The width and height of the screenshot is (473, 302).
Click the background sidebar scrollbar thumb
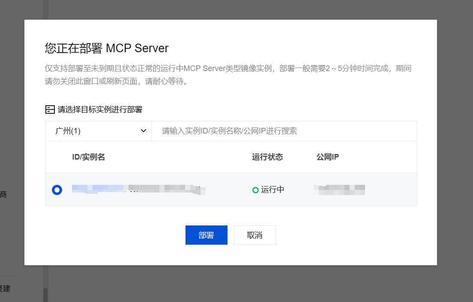tap(45, 294)
